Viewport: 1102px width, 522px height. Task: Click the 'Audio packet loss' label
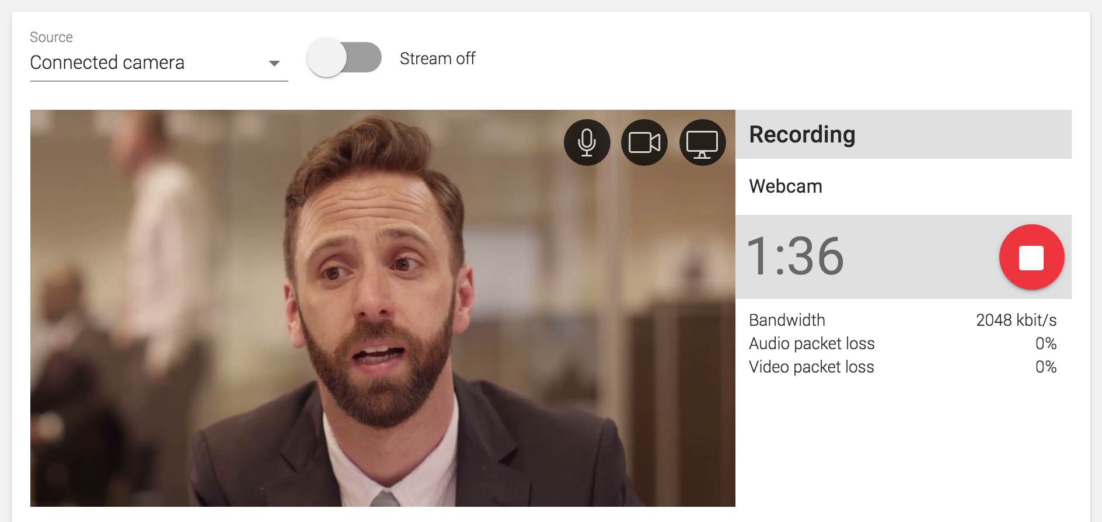[x=811, y=343]
